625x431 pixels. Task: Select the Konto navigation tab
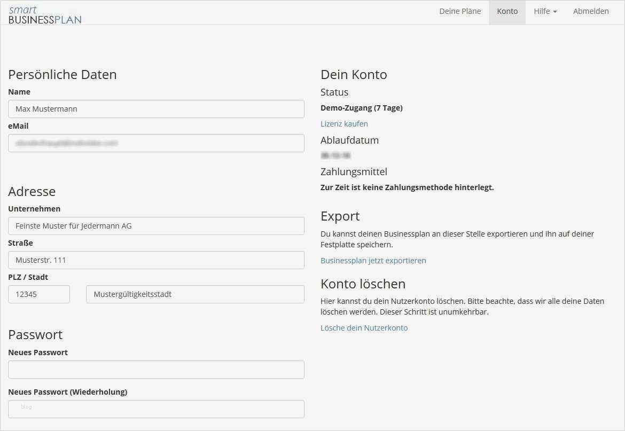[x=507, y=11]
